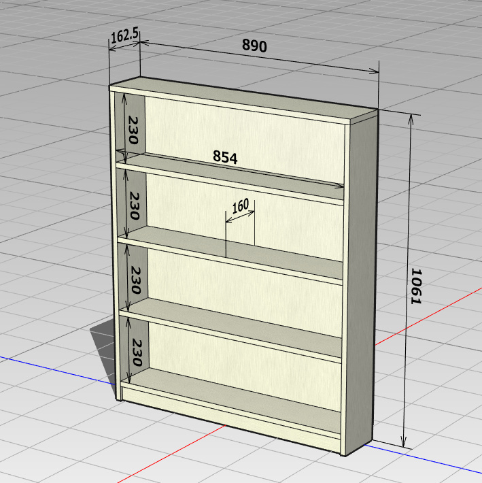482x483 pixels.
Task: Select the 1061 height dimension text
Action: [416, 284]
